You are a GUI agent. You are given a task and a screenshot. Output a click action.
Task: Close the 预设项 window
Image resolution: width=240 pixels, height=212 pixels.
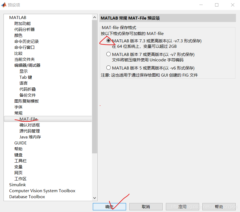(233, 5)
